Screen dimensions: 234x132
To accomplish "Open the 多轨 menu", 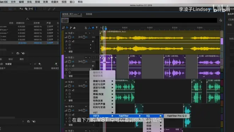I will point(29,2).
